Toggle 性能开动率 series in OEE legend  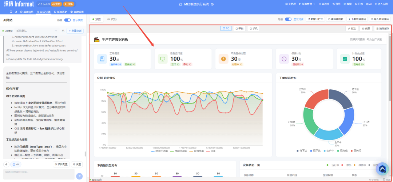click(178, 151)
